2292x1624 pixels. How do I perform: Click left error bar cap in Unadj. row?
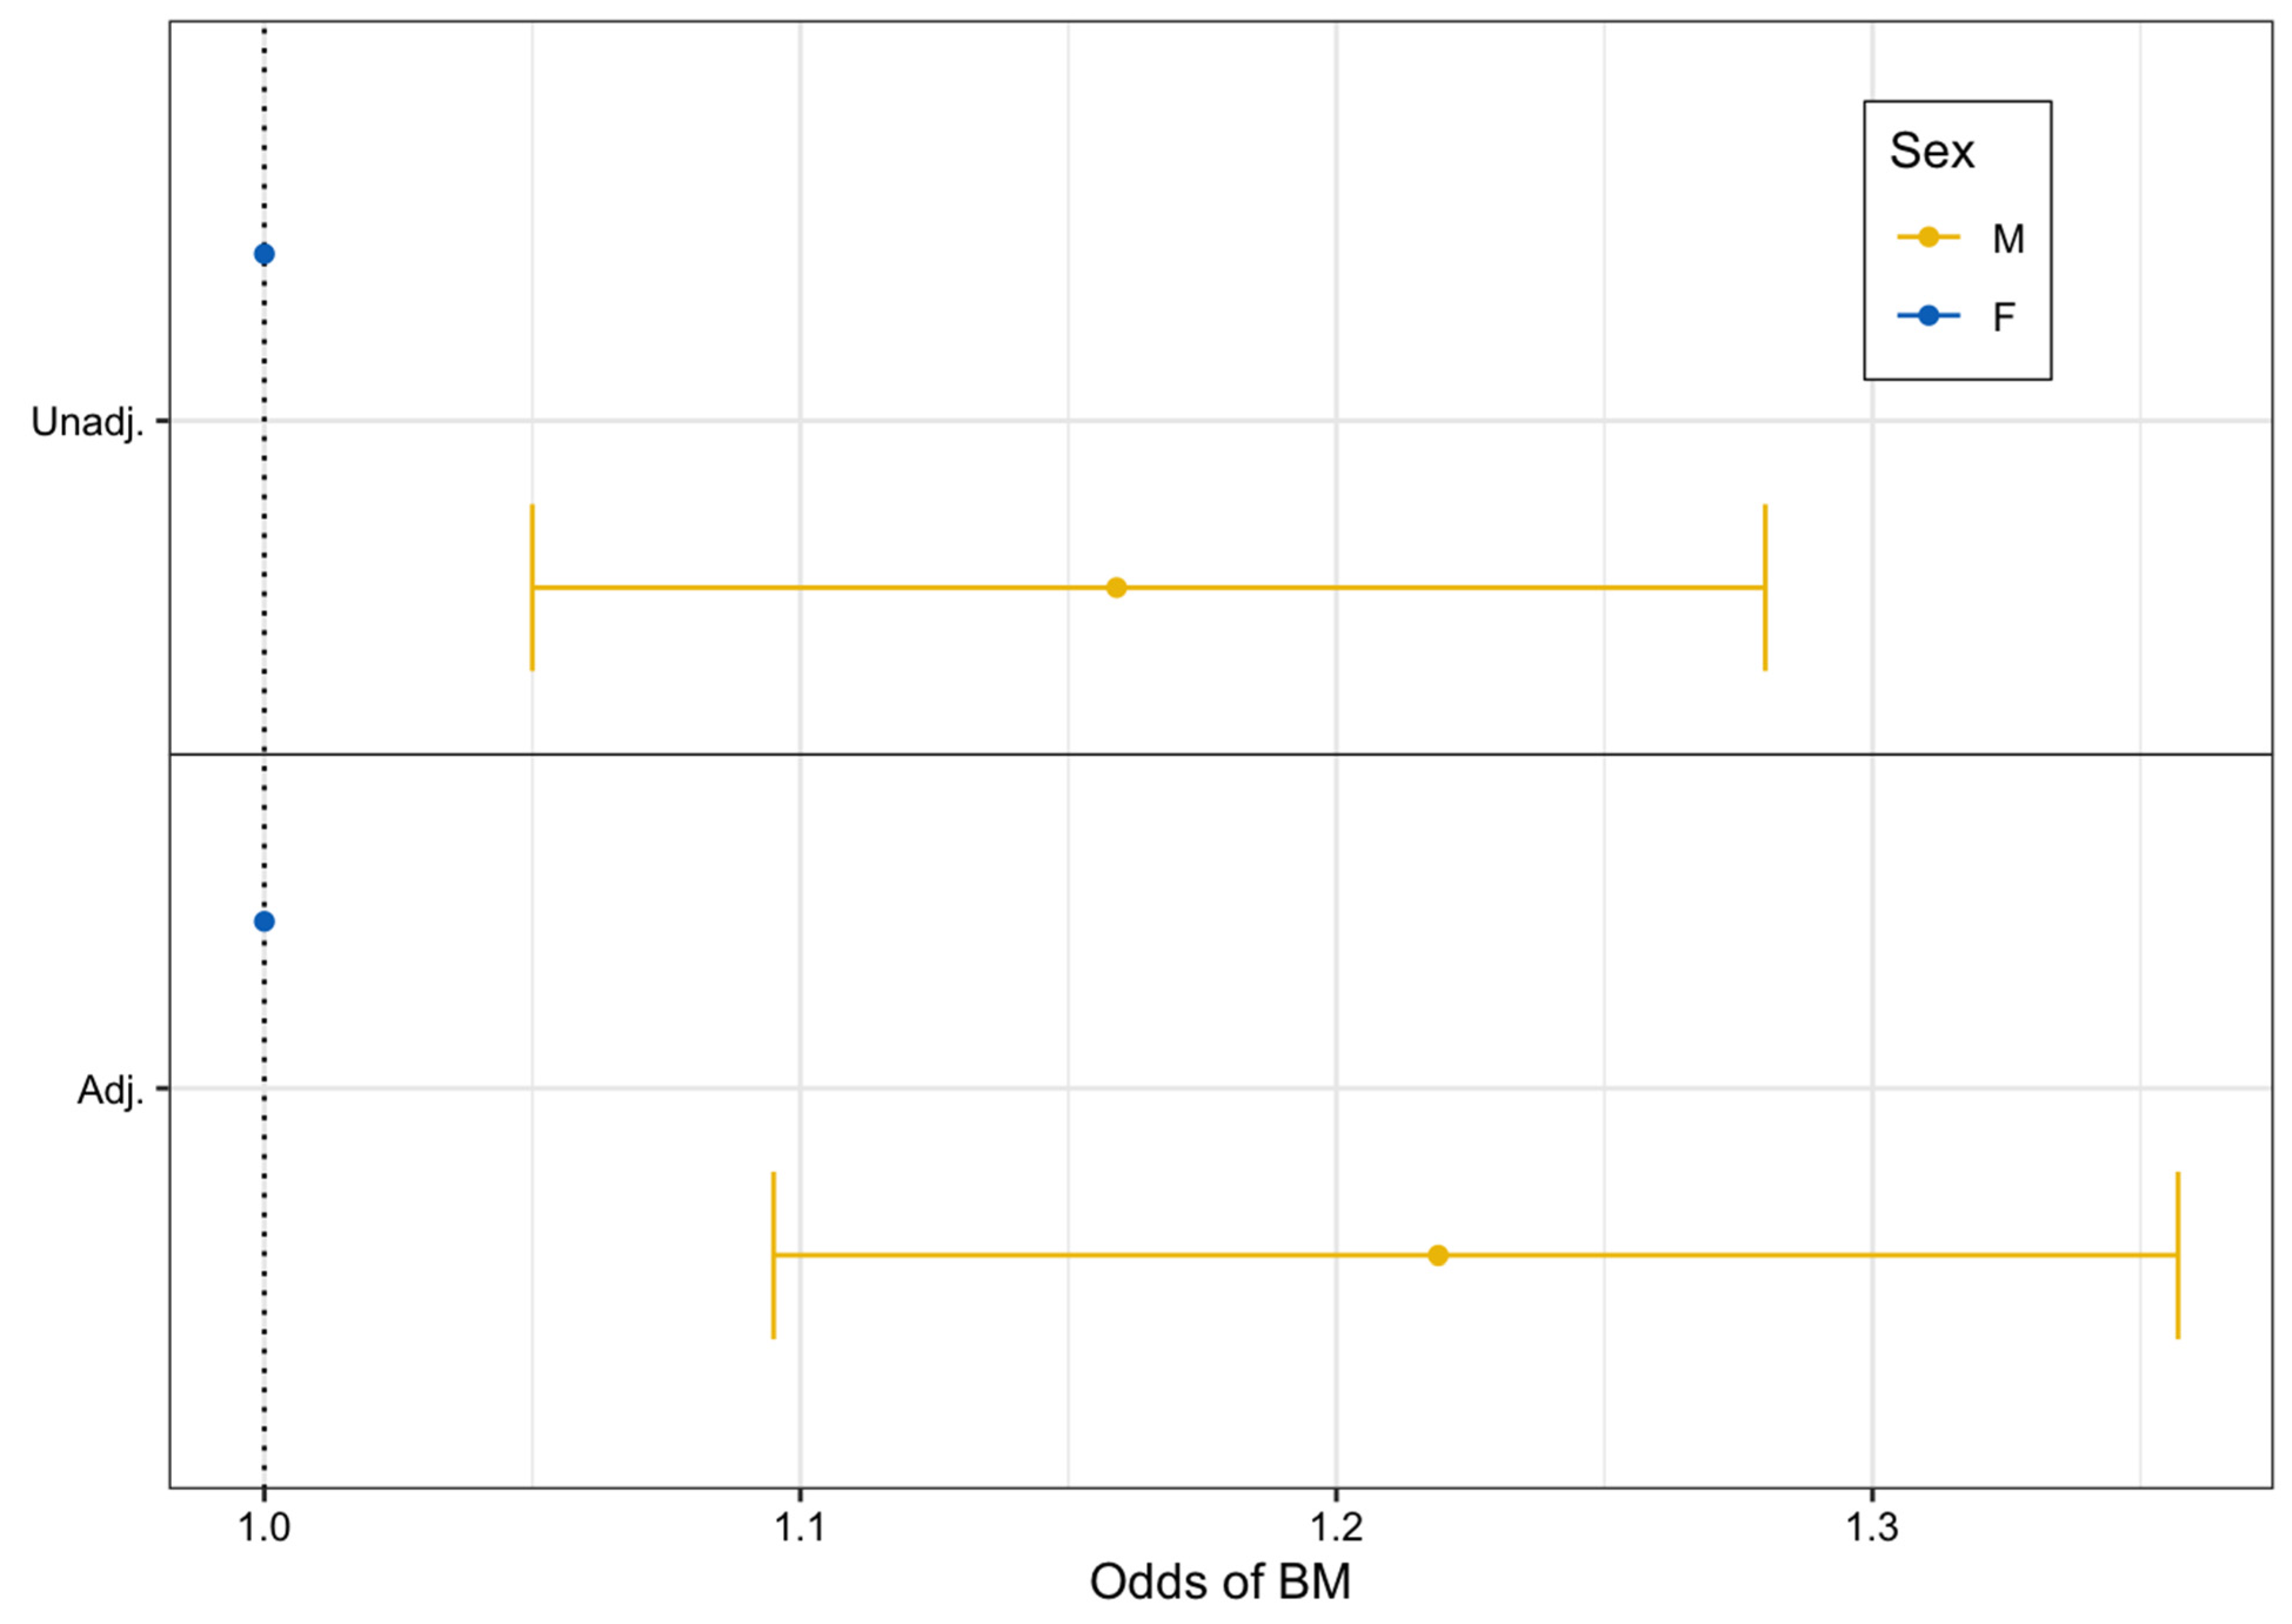point(532,587)
